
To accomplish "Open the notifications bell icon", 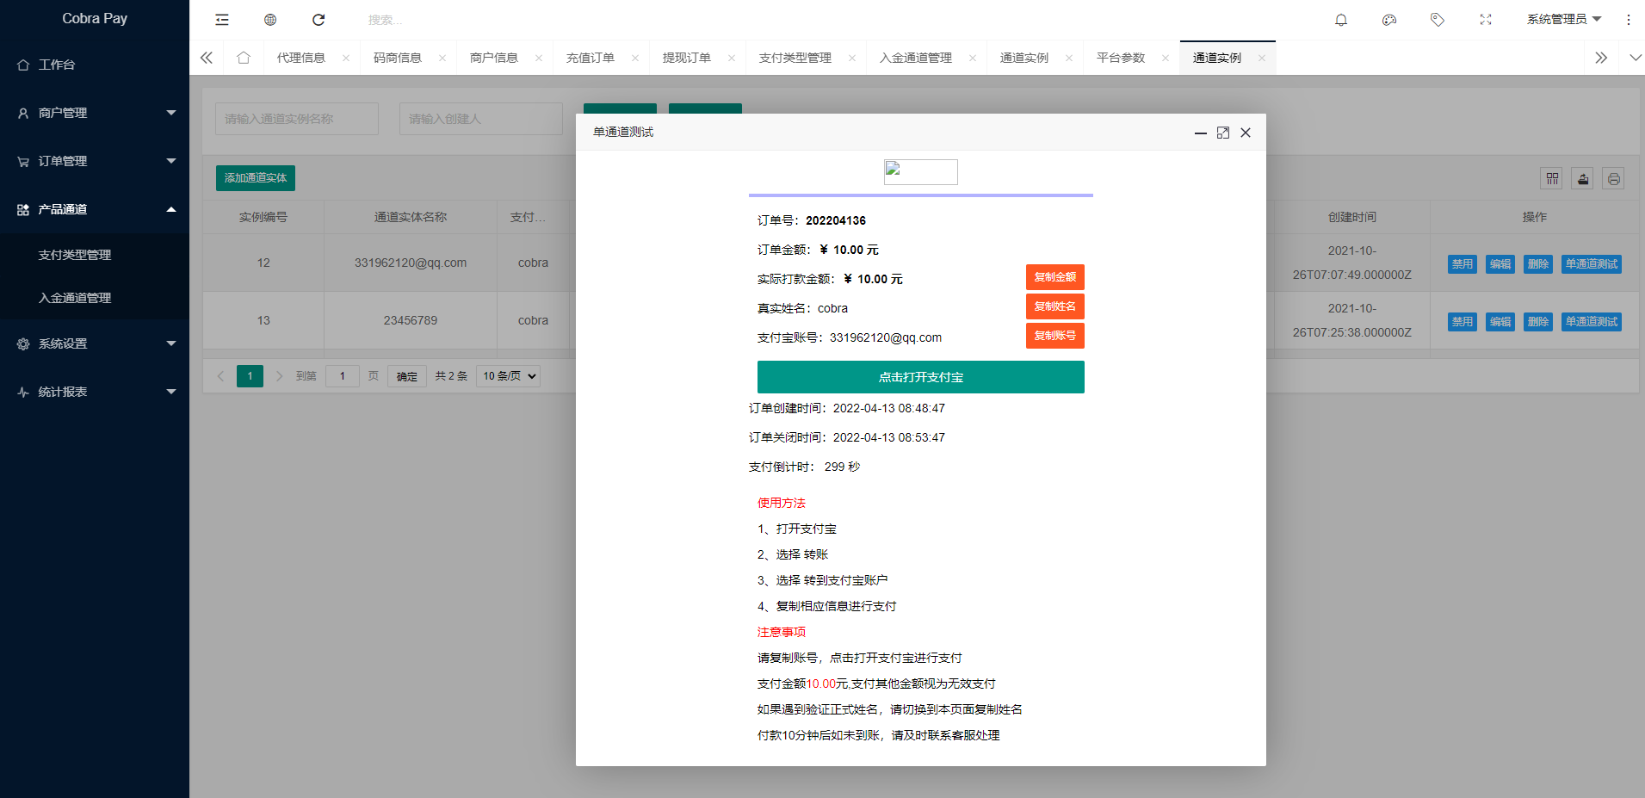I will 1340,19.
